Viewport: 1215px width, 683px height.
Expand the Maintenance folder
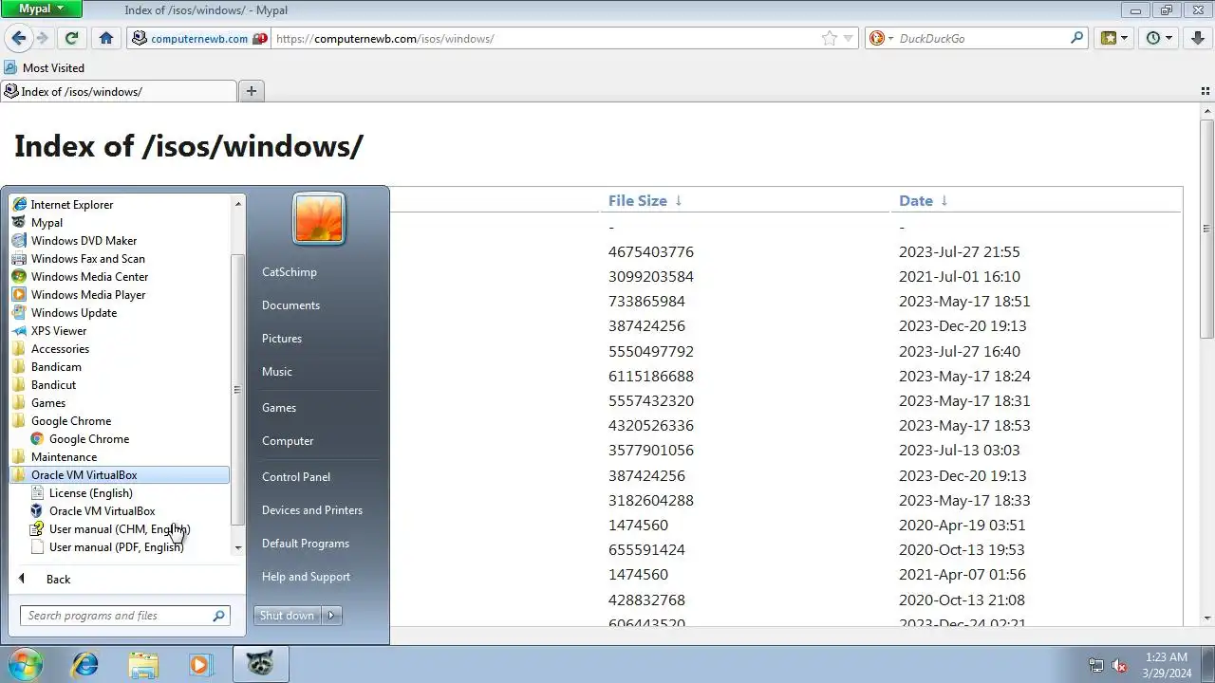[x=120, y=457]
